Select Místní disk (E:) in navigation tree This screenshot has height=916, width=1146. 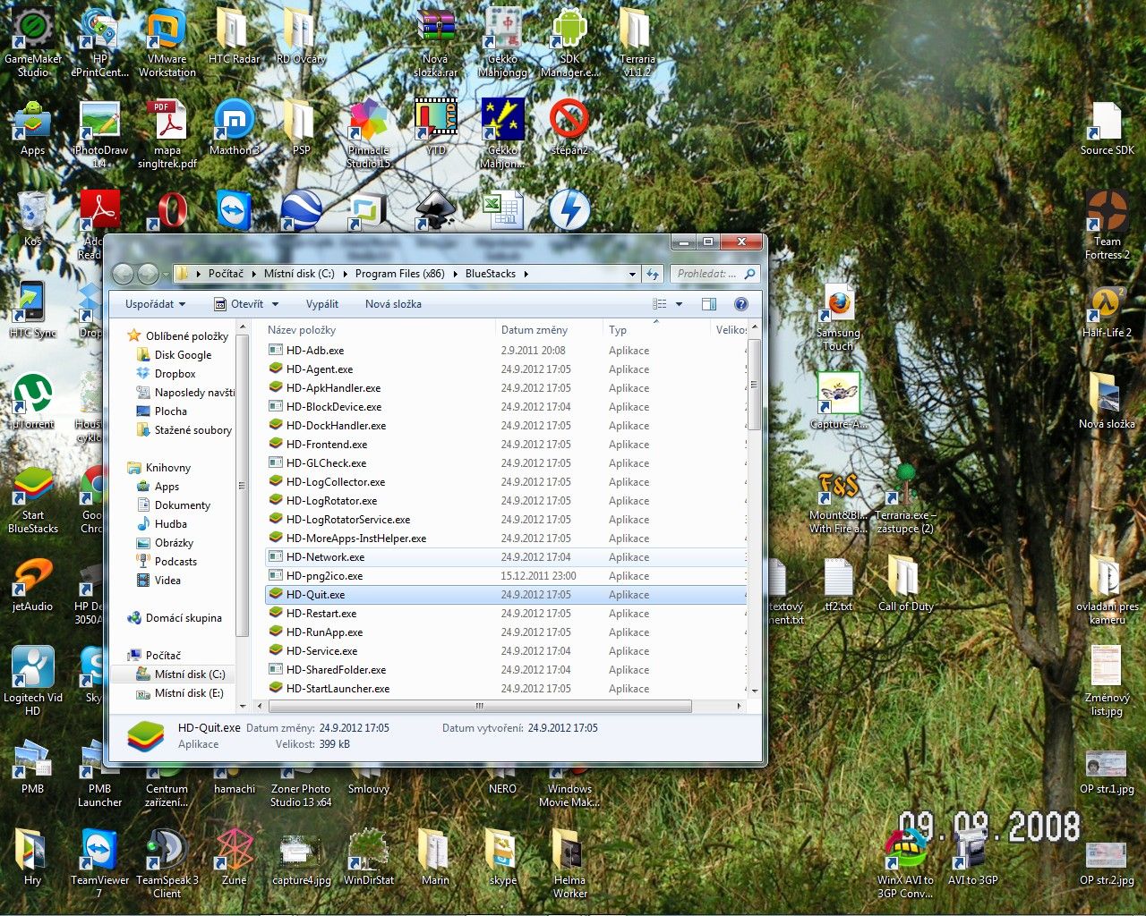click(x=189, y=693)
